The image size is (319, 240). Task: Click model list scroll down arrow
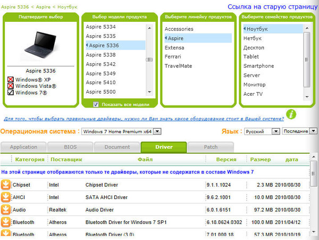[x=149, y=92]
